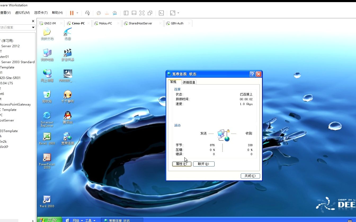
Task: Click the 回收站 recycle bin icon
Action: 47,97
